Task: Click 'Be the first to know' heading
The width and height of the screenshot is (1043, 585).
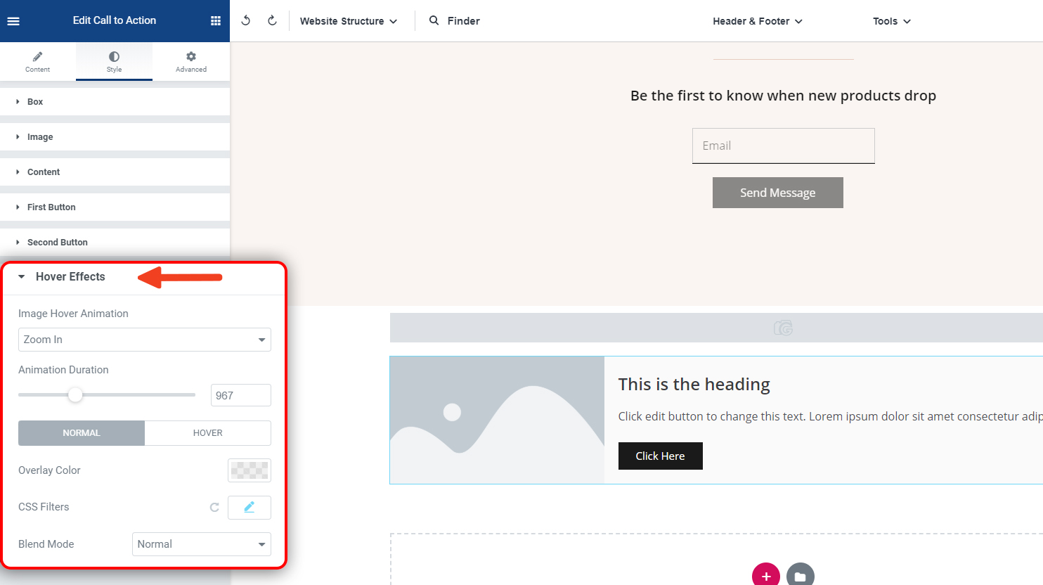Action: coord(784,96)
